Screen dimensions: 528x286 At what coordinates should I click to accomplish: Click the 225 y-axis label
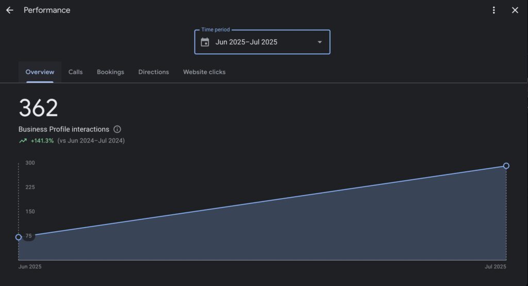30,187
